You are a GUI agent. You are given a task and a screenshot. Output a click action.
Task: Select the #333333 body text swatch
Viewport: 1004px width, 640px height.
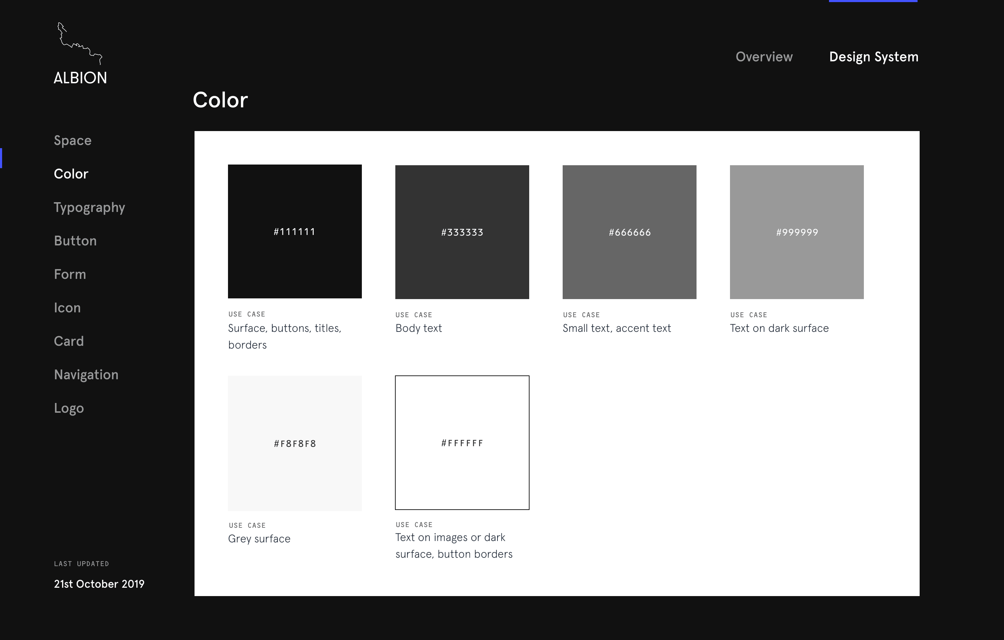(x=462, y=232)
